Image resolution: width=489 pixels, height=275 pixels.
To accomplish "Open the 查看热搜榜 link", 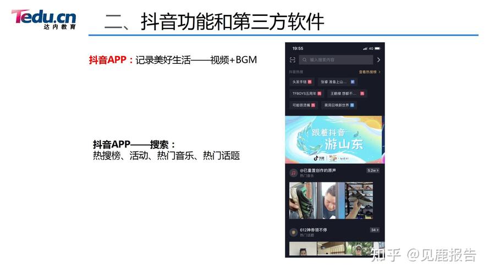I will click(370, 72).
